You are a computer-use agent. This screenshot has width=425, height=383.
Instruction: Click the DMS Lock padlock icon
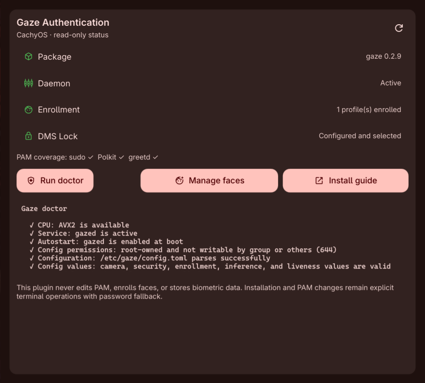click(x=29, y=136)
